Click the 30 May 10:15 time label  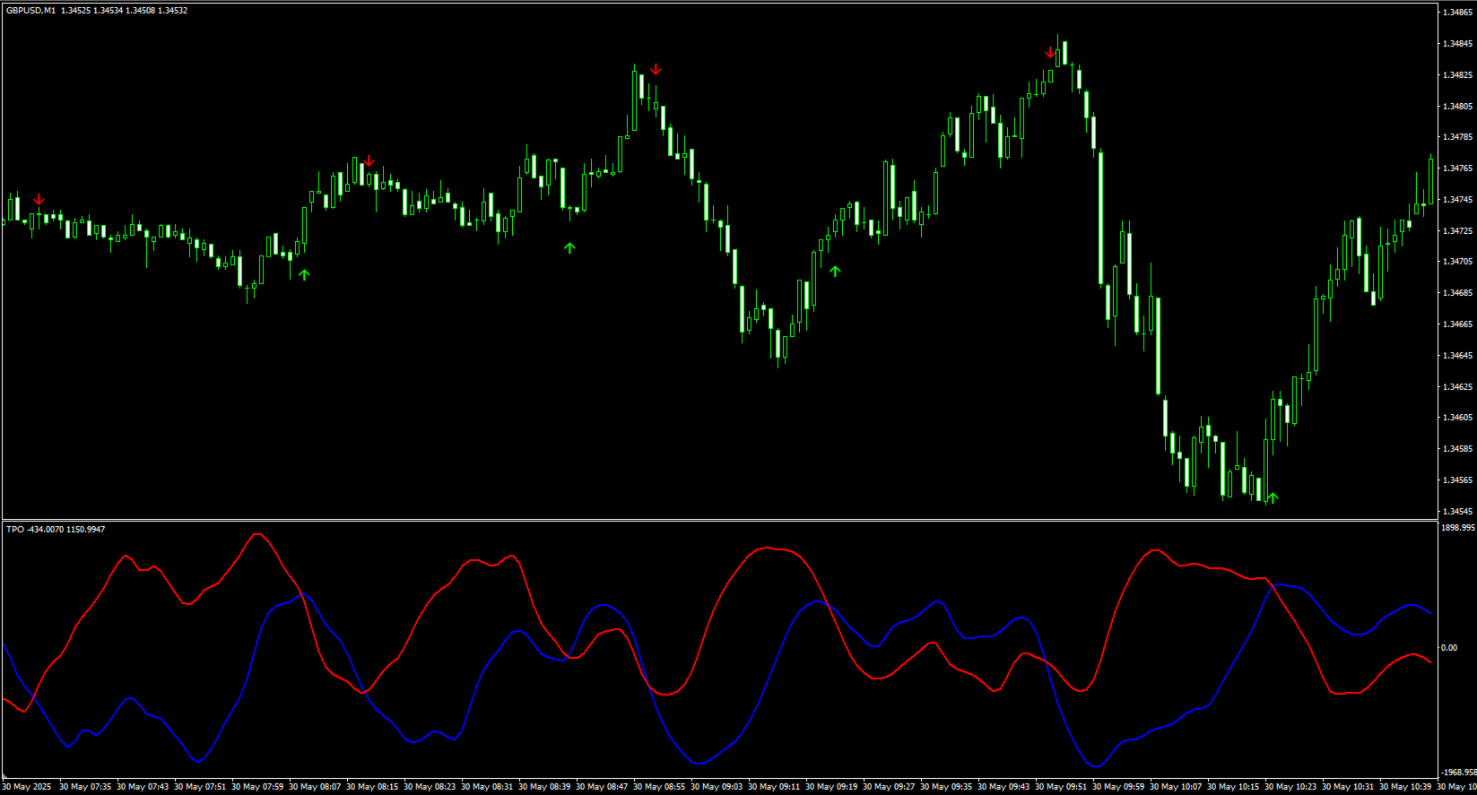(1233, 787)
